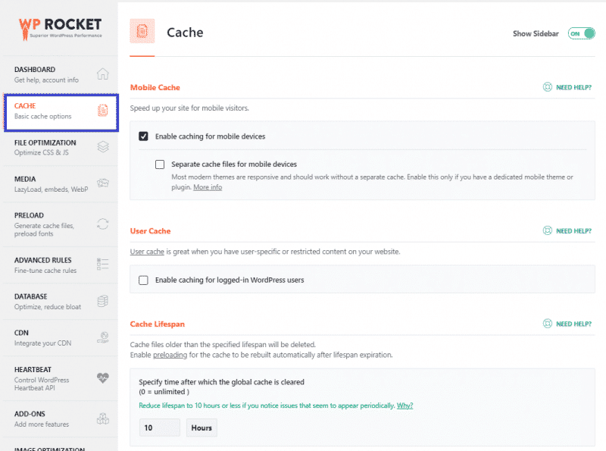This screenshot has width=606, height=451.
Task: Click the Preload circular arrows icon
Action: pos(104,222)
